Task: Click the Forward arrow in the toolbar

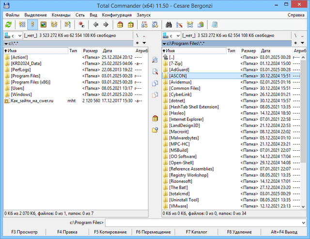Action: click(106, 24)
